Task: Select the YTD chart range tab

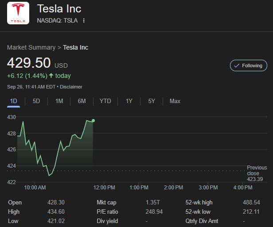Action: pos(105,101)
